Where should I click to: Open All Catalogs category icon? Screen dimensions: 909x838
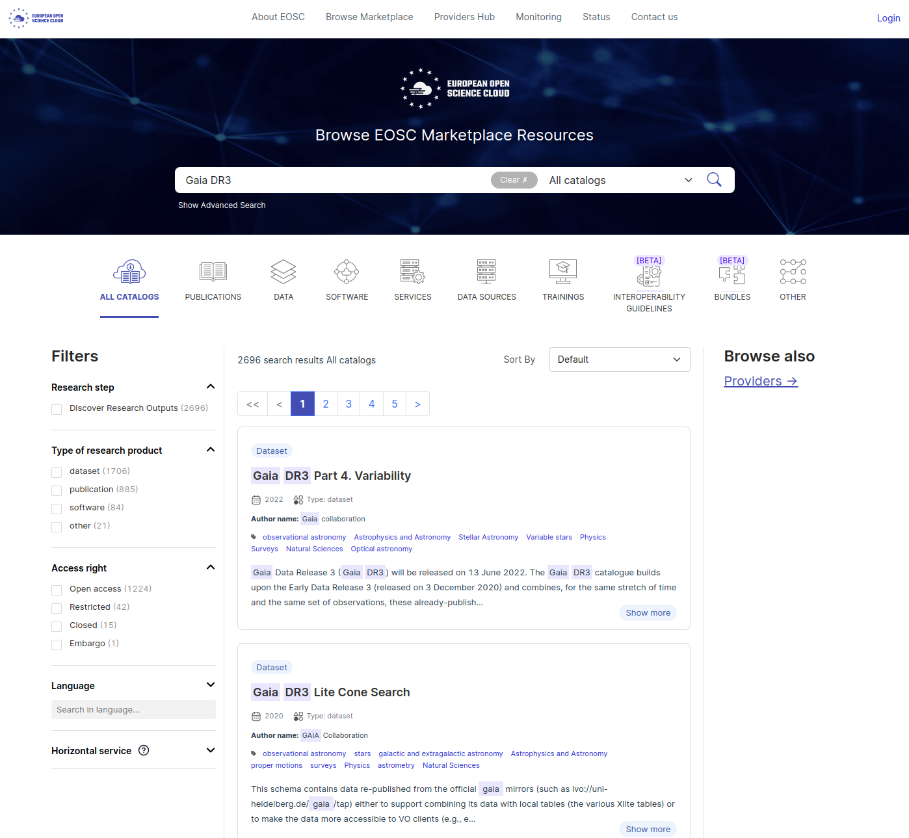click(129, 272)
